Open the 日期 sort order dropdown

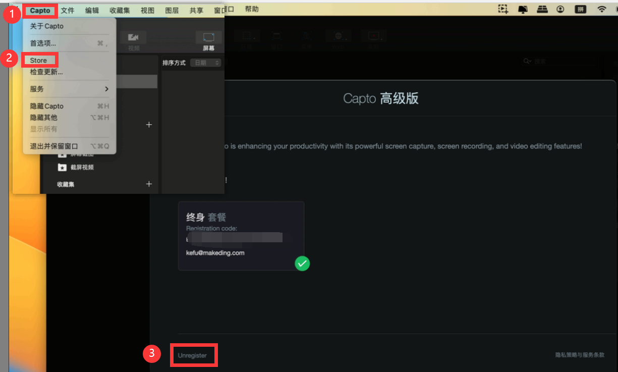tap(206, 63)
